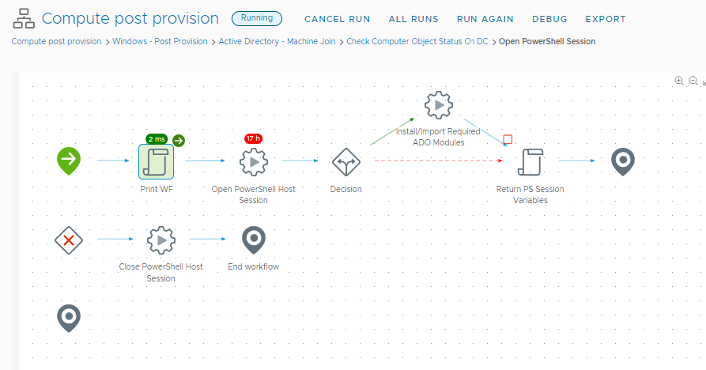Select the Open PowerShell Host Session node
This screenshot has width=706, height=370.
254,161
